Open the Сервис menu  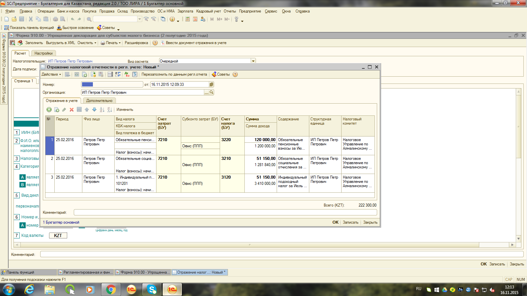[271, 11]
